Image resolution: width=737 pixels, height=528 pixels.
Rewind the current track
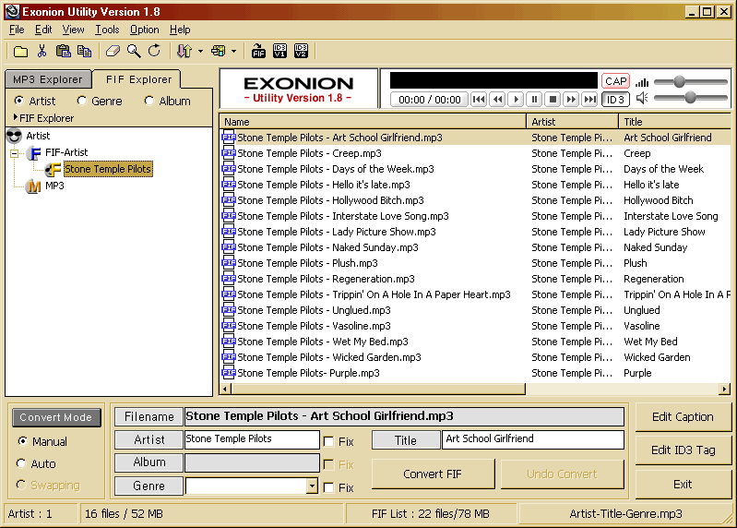pos(497,99)
